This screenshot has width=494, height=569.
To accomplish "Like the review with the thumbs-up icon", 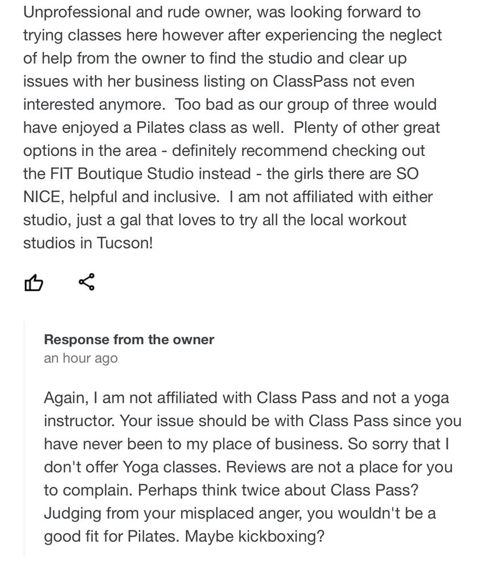I will (x=34, y=283).
